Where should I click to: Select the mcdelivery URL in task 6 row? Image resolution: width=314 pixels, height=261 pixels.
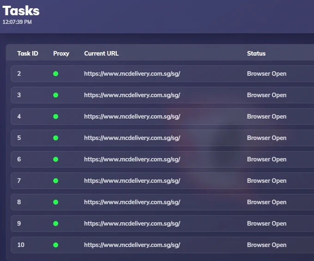132,160
